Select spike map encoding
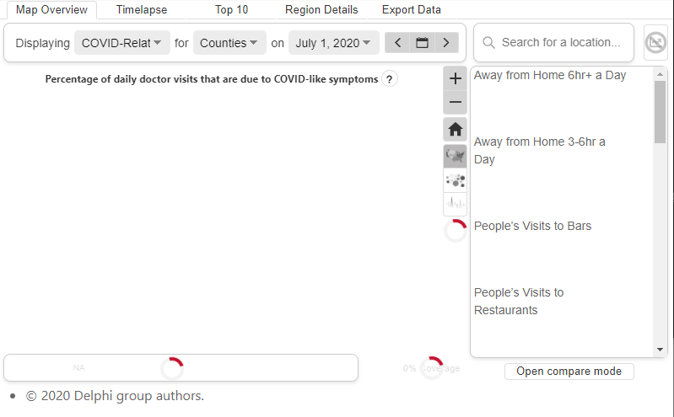 point(455,203)
